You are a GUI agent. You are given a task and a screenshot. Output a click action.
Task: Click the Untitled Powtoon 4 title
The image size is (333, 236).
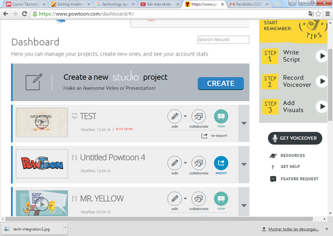112,158
